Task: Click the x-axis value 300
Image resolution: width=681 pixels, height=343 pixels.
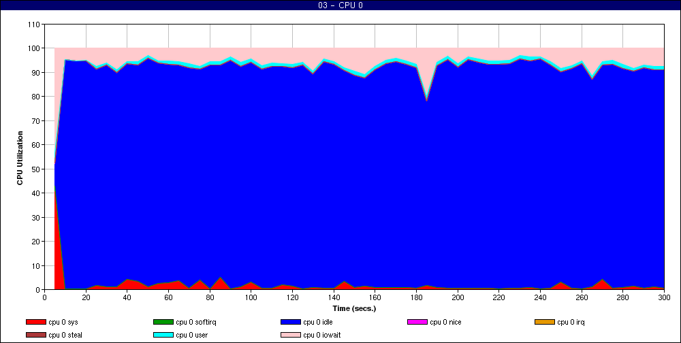Action: pyautogui.click(x=664, y=297)
